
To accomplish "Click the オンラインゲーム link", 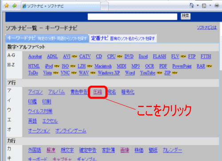I will click(71, 130).
